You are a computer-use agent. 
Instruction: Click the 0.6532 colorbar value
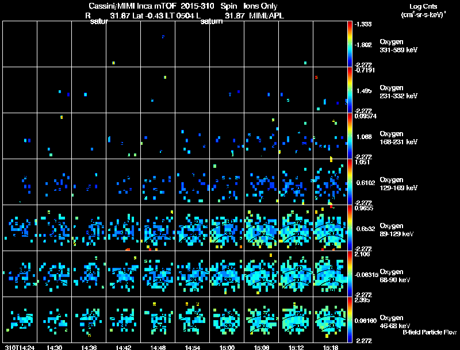click(366, 229)
